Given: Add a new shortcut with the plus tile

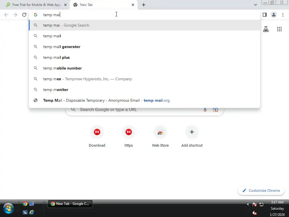Looking at the screenshot, I should (x=192, y=136).
